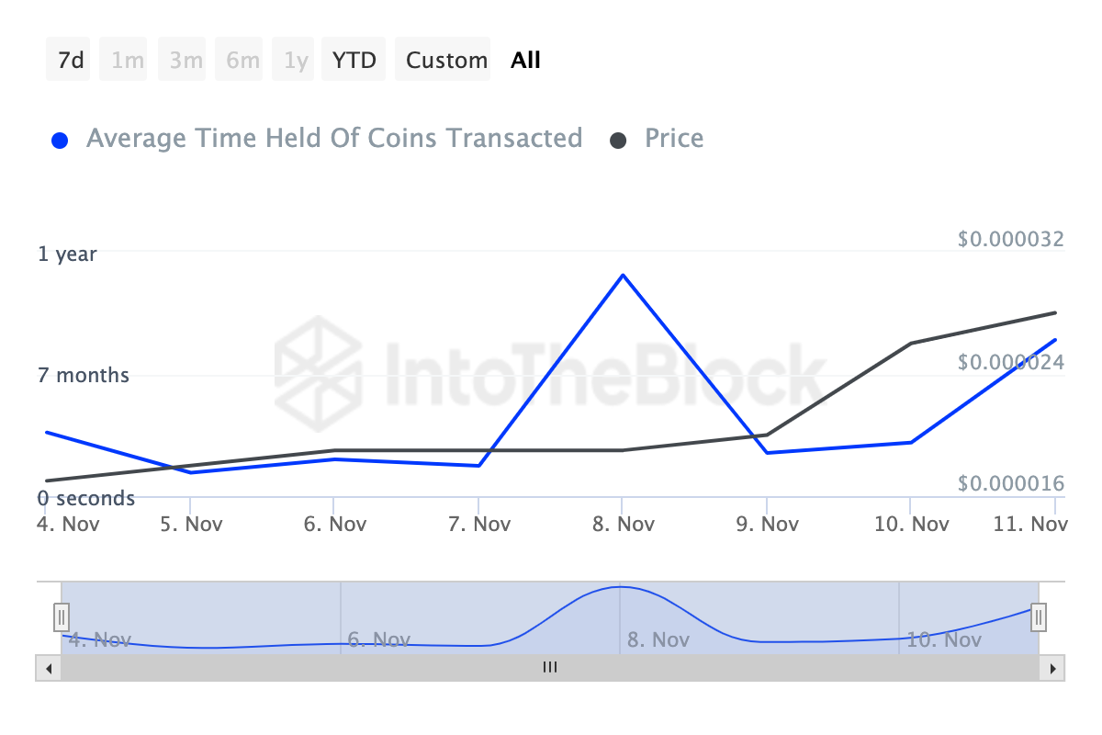Click the scrollbar left arrow
Image resolution: width=1102 pixels, height=735 pixels.
[48, 668]
